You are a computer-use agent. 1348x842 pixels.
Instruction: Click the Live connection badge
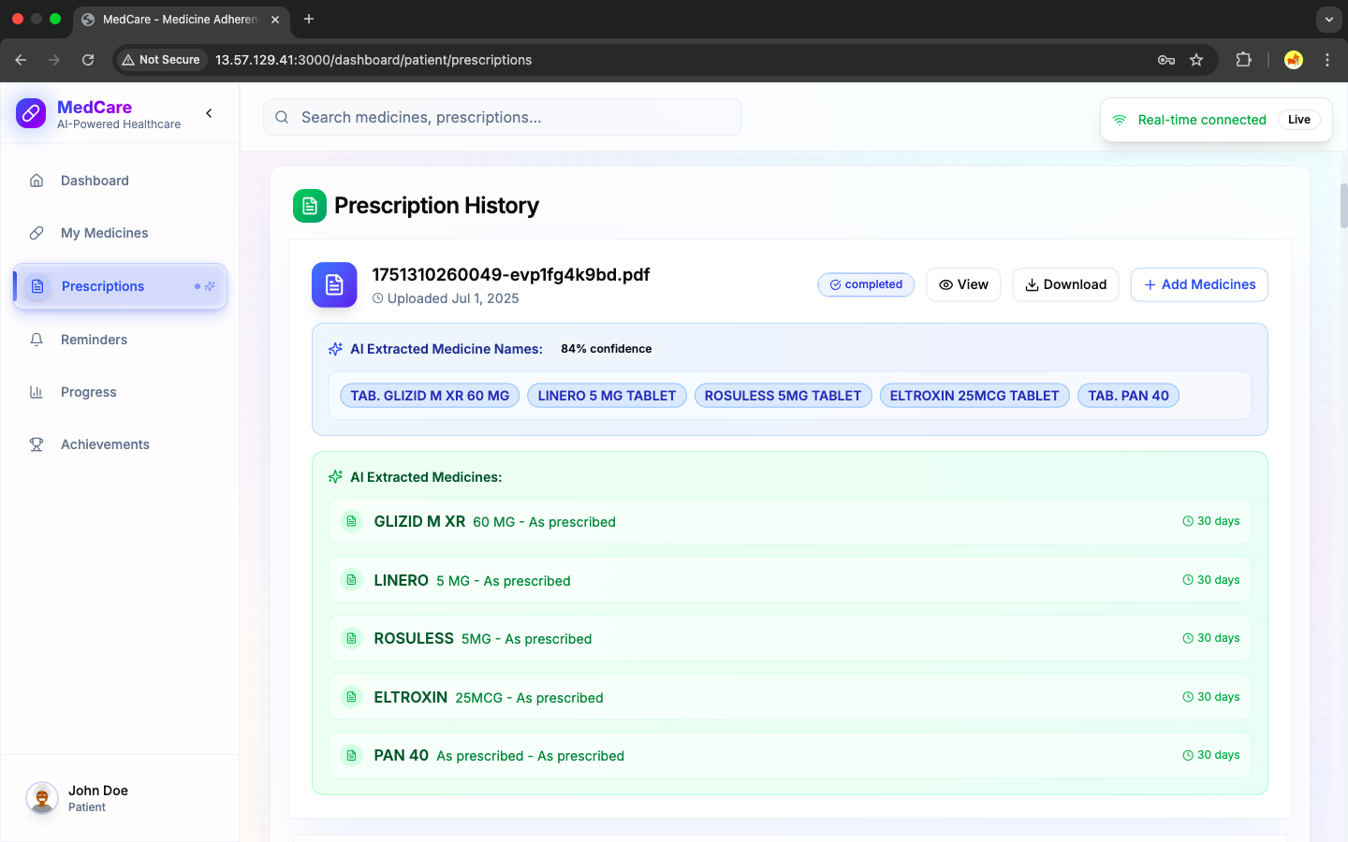pos(1299,120)
